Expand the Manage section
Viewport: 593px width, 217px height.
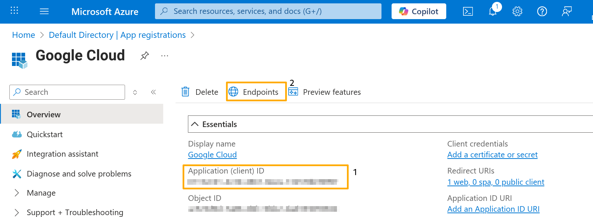coord(16,193)
